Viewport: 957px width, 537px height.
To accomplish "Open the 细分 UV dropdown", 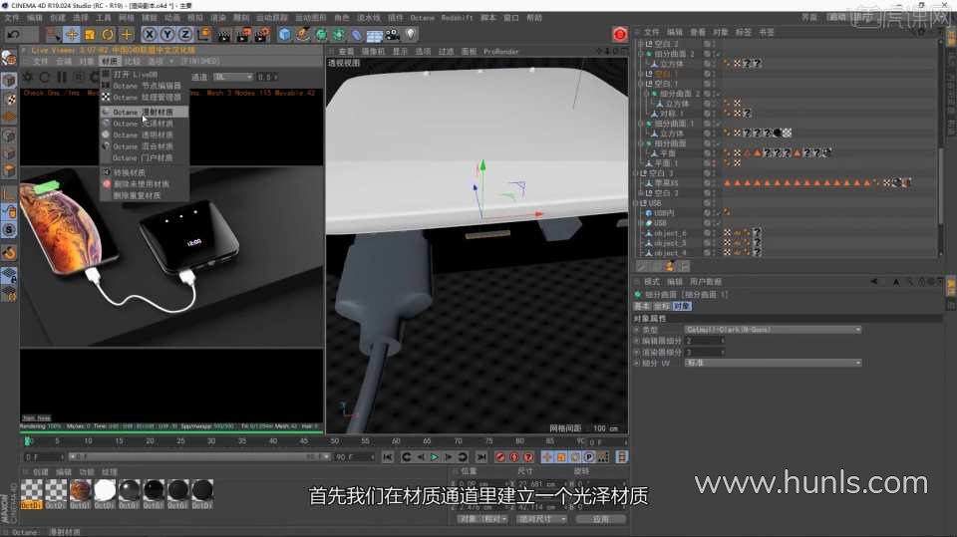I will tap(773, 363).
